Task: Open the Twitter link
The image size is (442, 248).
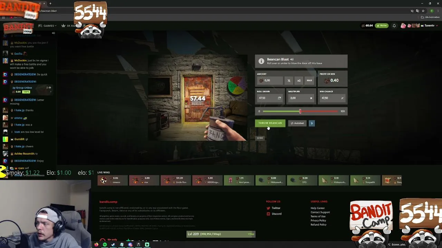Action: coord(276,208)
